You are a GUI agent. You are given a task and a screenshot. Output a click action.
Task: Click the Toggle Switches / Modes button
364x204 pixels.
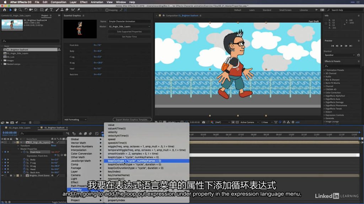[59, 202]
